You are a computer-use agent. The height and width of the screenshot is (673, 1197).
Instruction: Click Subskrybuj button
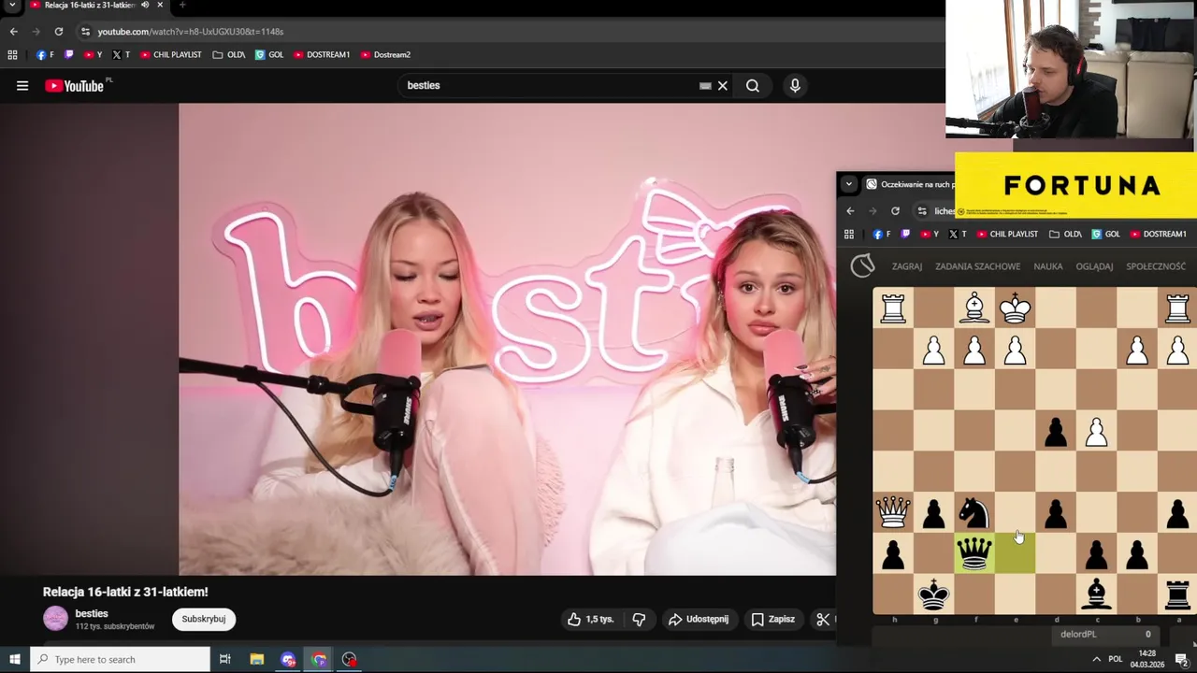[x=204, y=619]
